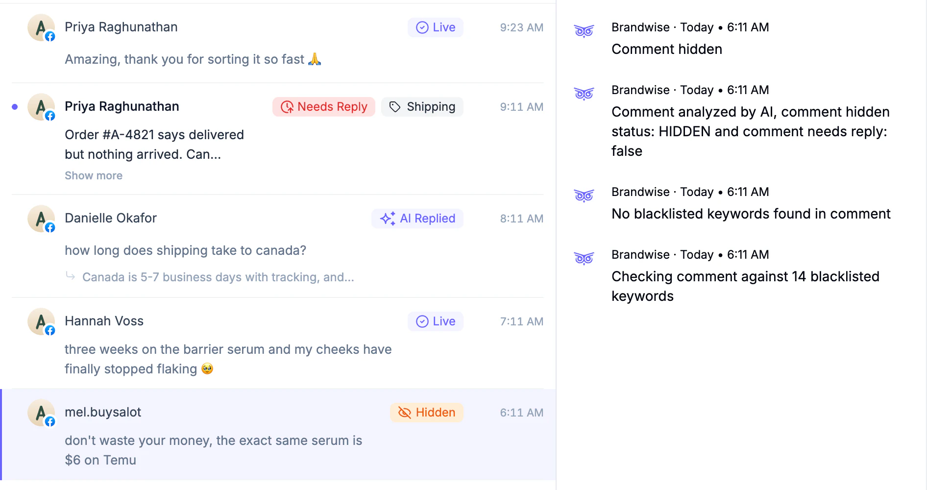Click the 7:11 AM timestamp

(x=522, y=321)
